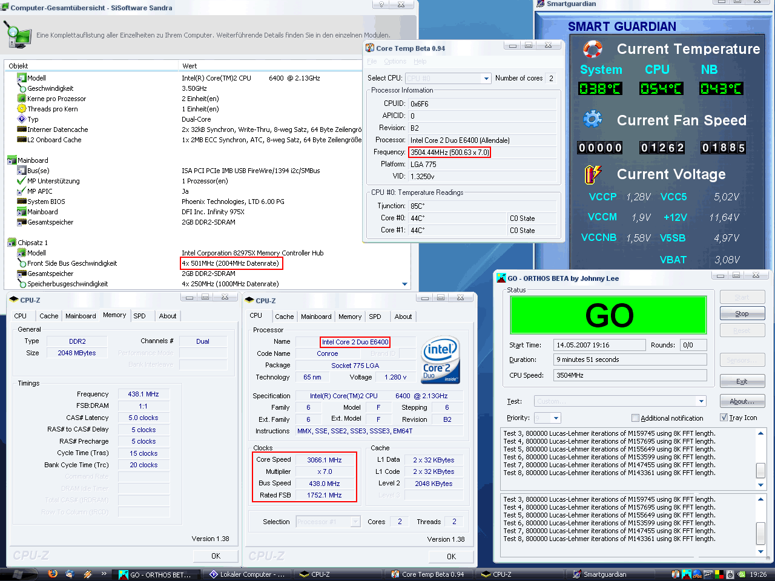Click the ORTHOS title bar icon
Image resolution: width=775 pixels, height=581 pixels.
coord(501,278)
